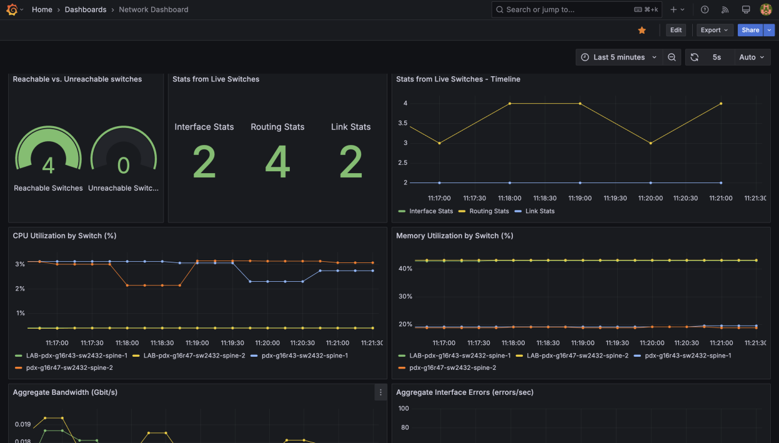Star the dashboard as favorite
779x443 pixels.
pos(642,30)
